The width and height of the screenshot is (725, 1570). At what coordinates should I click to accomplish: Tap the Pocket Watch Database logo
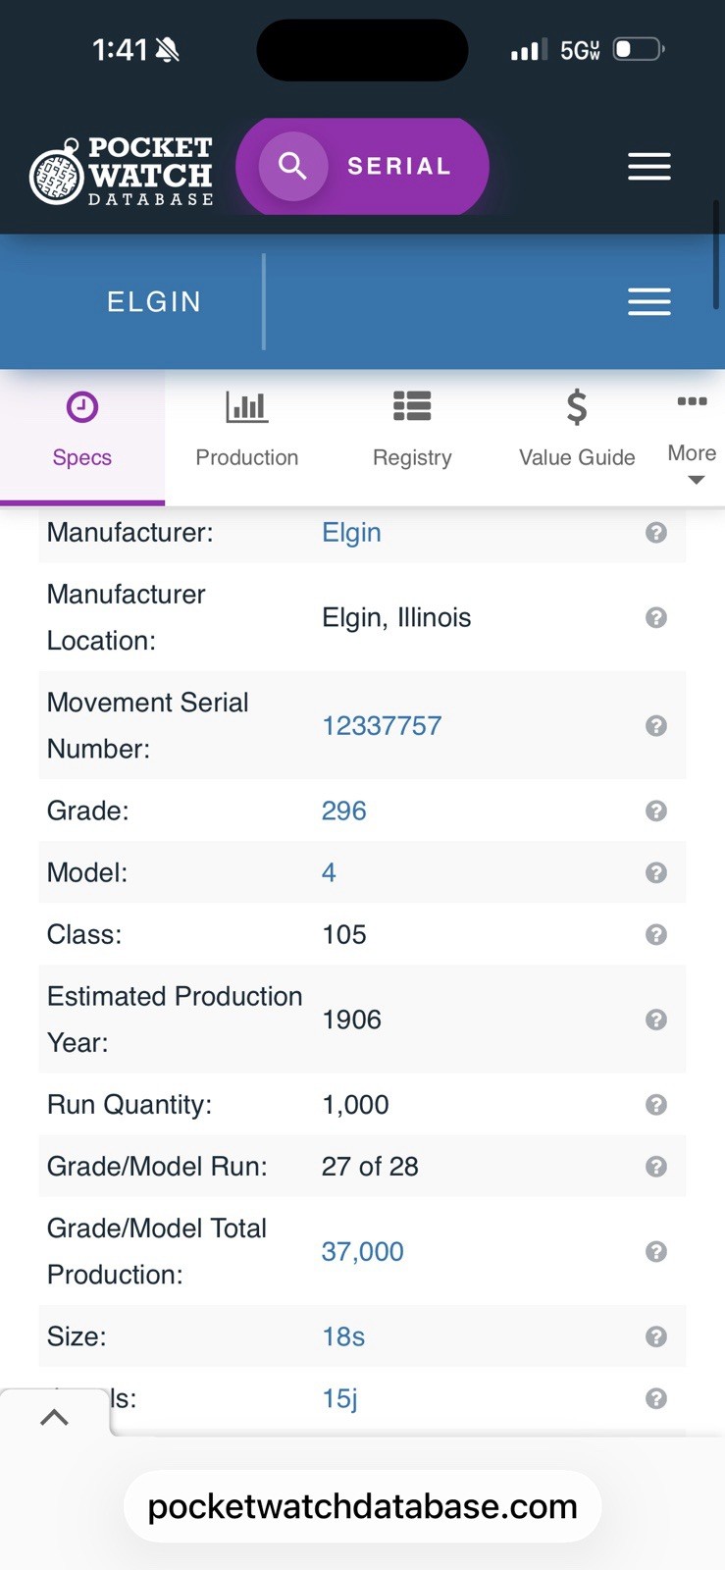[122, 172]
